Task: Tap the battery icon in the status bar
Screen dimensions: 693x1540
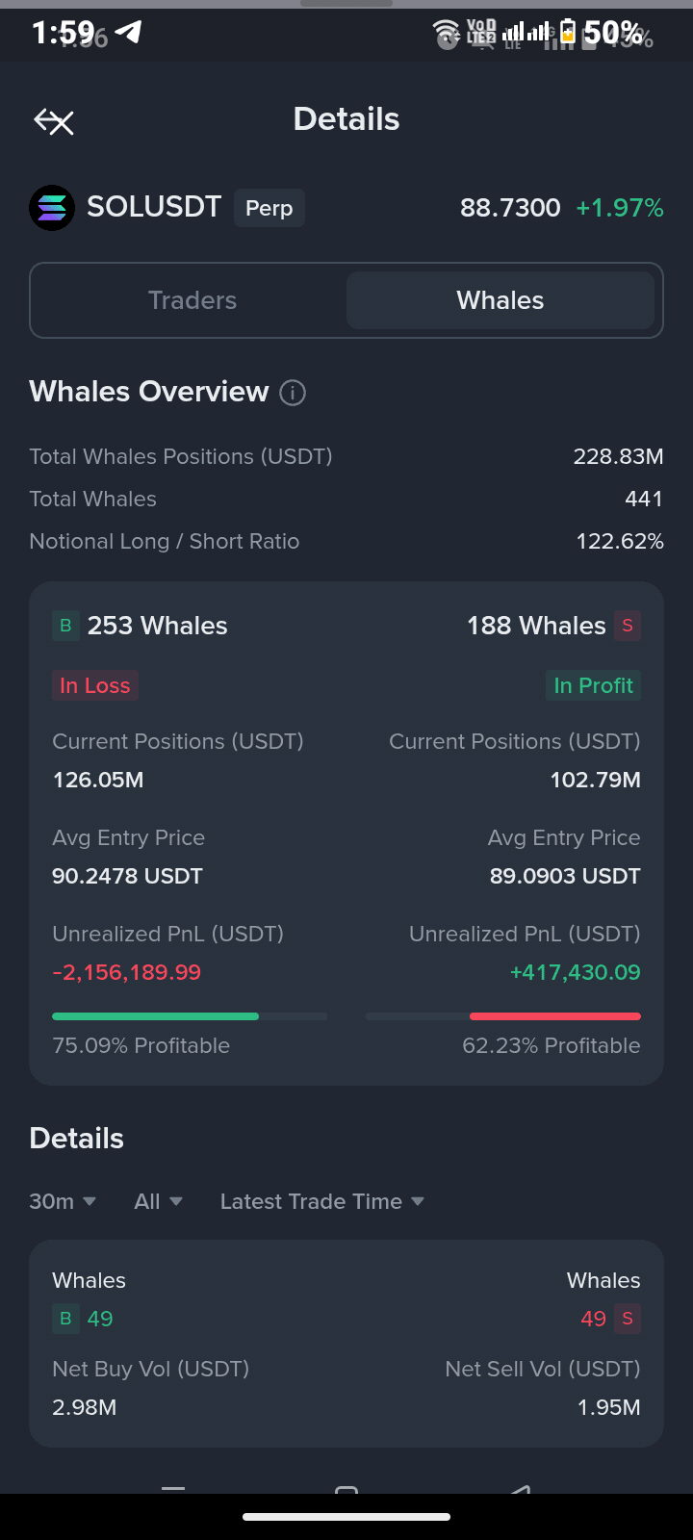Action: (568, 33)
